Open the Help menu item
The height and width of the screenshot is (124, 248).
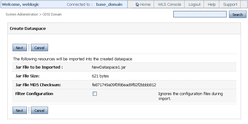coord(212,4)
